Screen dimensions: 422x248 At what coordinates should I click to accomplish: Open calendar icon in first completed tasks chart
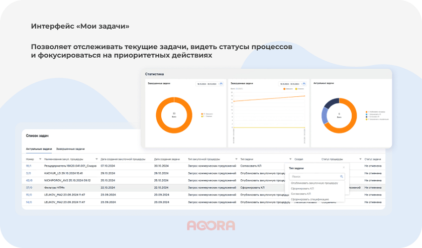click(221, 84)
